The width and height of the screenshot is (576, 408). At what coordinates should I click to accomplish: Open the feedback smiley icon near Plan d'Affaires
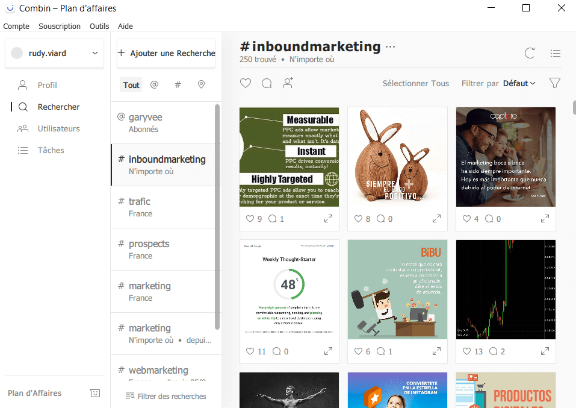tap(95, 393)
